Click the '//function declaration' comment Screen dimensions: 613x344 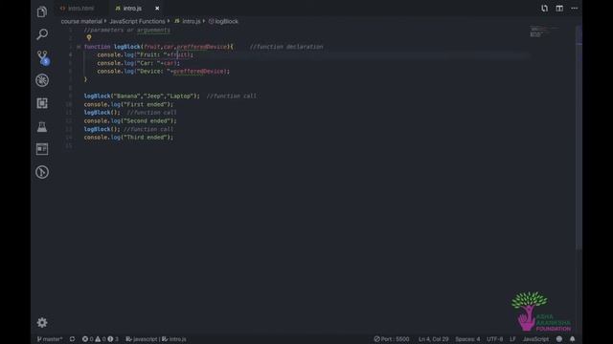pos(286,47)
